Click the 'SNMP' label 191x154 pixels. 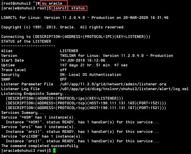tap(6, 79)
